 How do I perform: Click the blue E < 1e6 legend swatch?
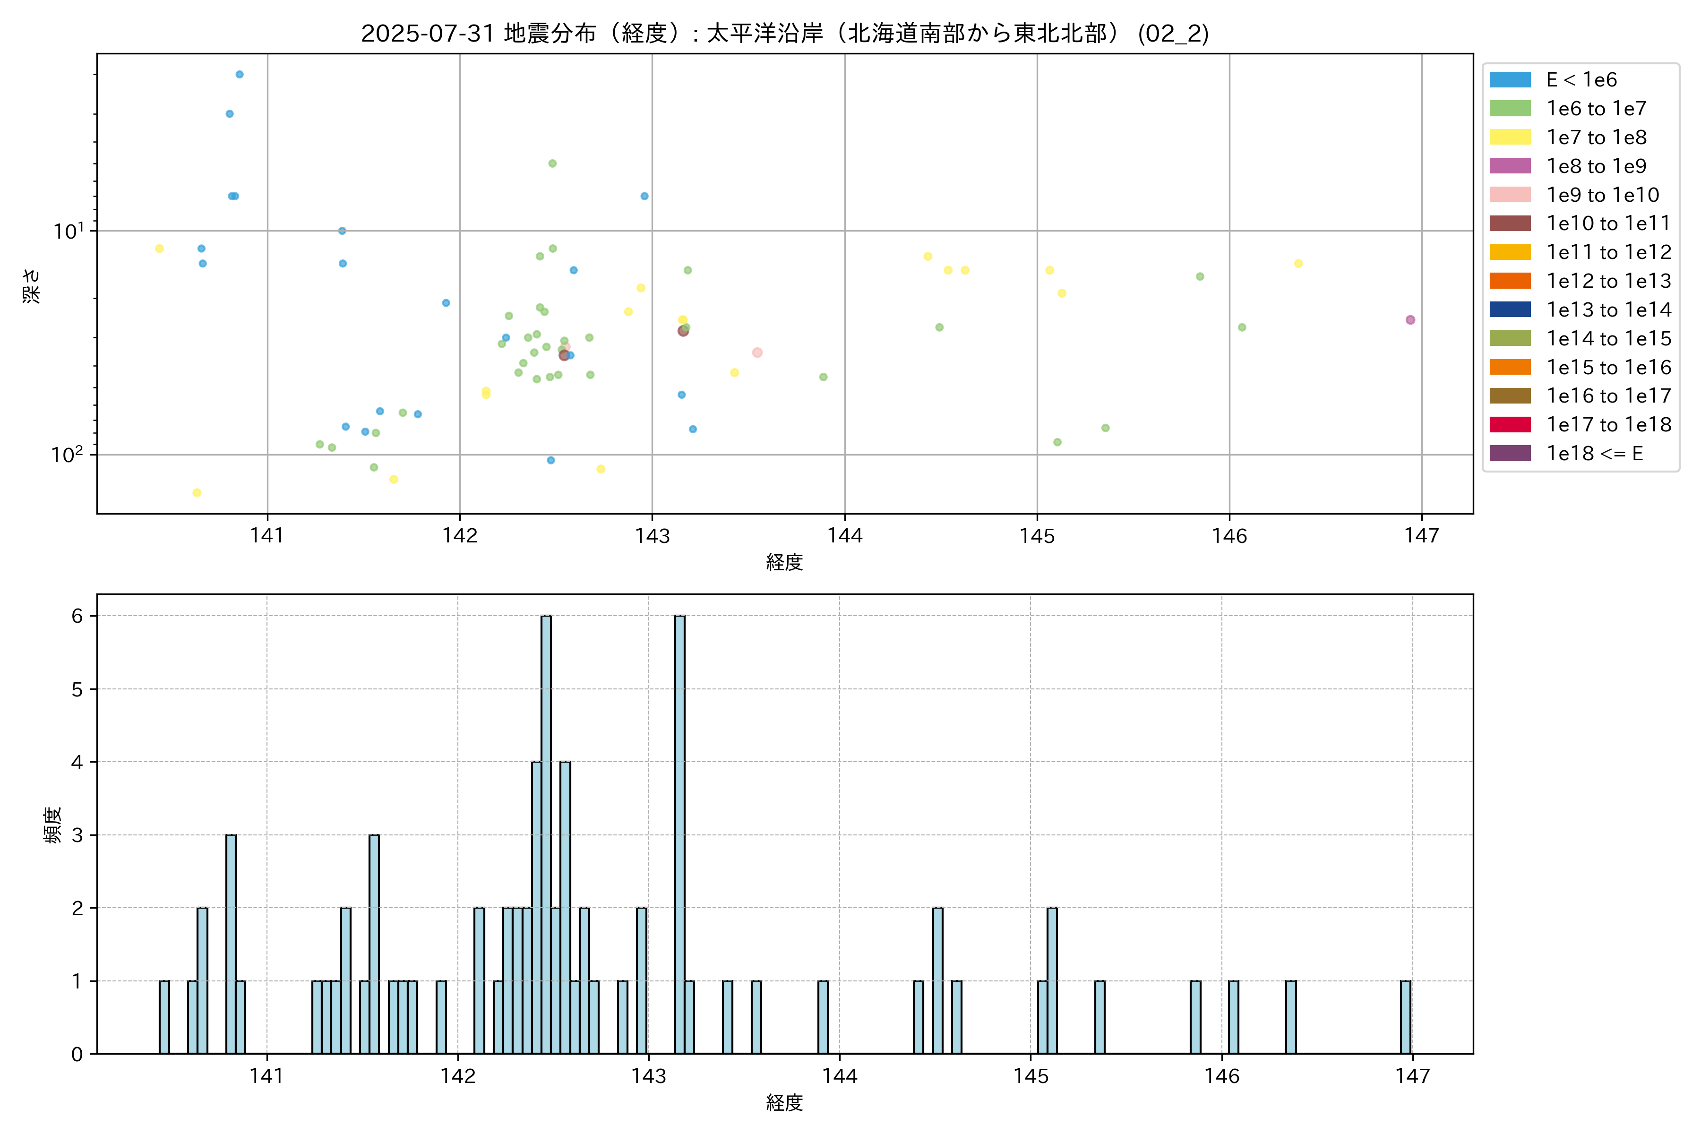click(1509, 79)
